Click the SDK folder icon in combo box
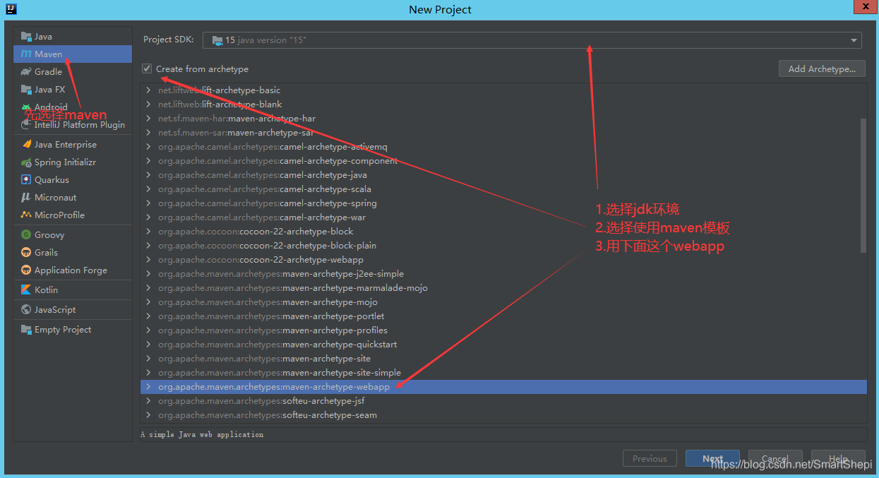 coord(217,40)
